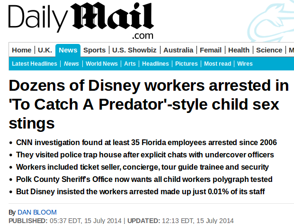
Task: Open the Wires sub-menu link
Action: coord(245,64)
